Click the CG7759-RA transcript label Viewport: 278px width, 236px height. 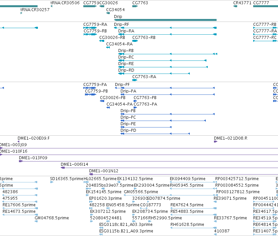pyautogui.click(x=95, y=25)
